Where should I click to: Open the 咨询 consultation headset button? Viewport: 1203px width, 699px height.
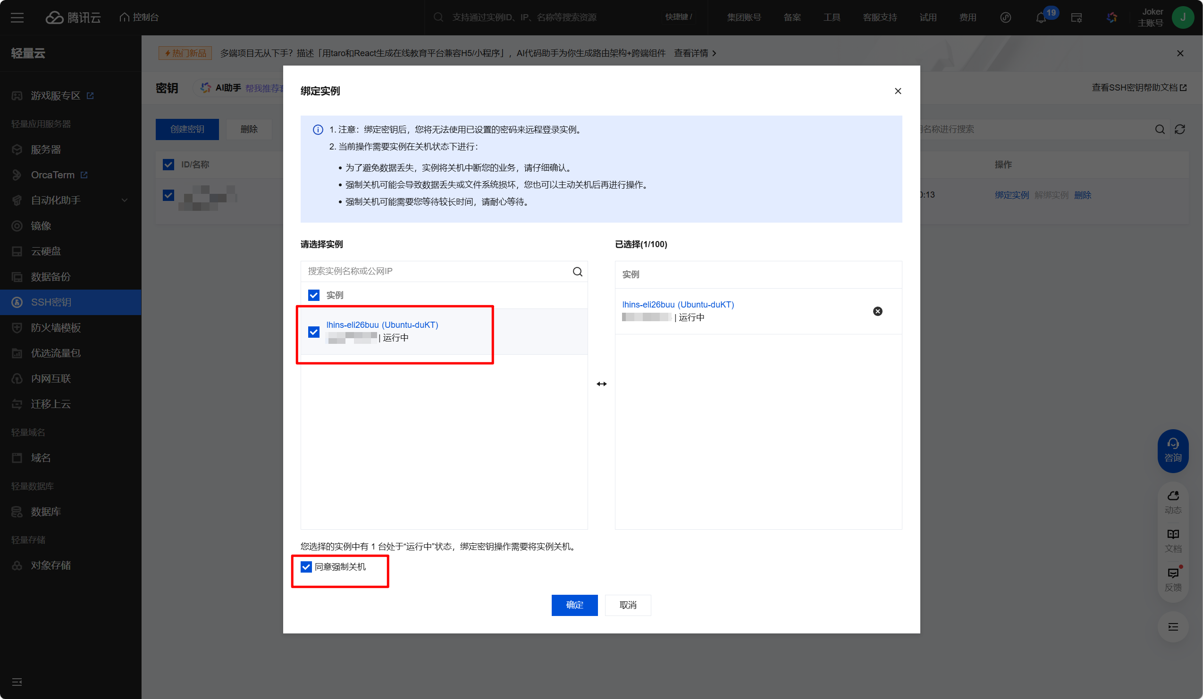tap(1173, 450)
